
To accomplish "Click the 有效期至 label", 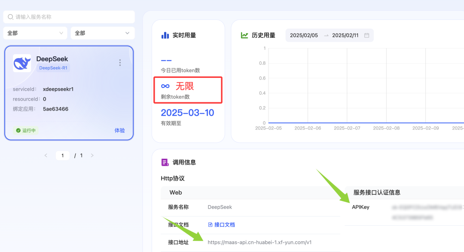I will click(171, 123).
